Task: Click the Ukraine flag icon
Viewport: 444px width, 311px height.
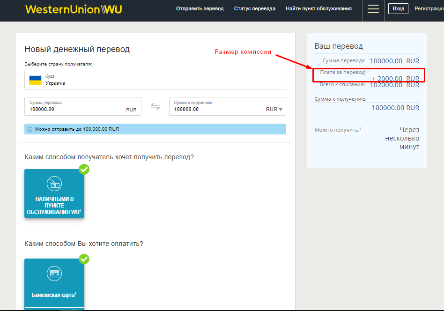Action: coord(36,80)
